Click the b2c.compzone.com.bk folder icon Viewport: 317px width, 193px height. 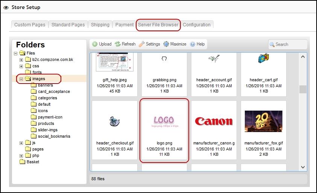click(x=28, y=59)
